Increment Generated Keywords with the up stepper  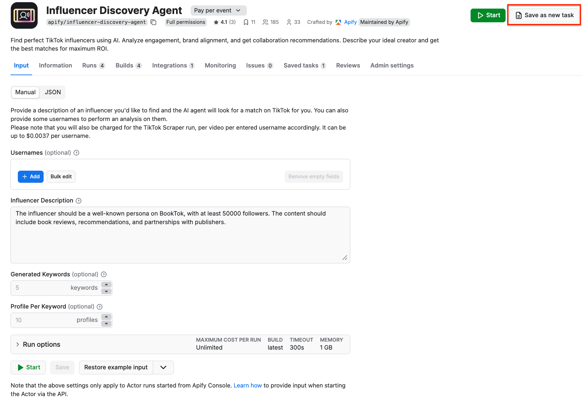point(106,285)
